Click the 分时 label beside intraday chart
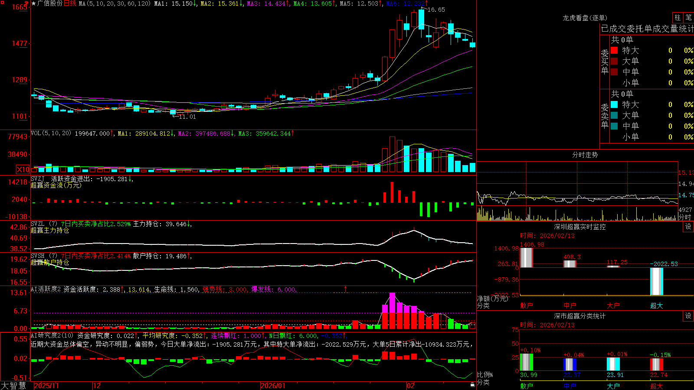Viewport: 694px width, 390px height. (x=685, y=217)
